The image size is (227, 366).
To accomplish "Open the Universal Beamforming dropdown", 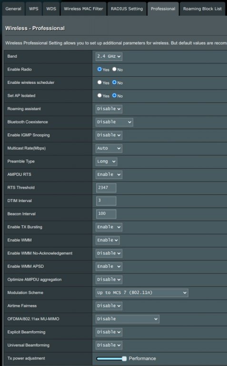I will [x=109, y=345].
